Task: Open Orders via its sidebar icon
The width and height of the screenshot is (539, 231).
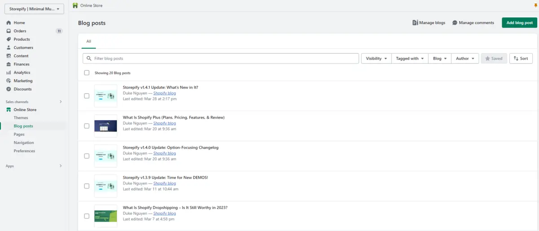Action: [9, 31]
